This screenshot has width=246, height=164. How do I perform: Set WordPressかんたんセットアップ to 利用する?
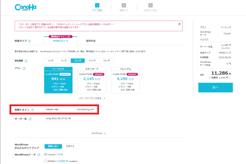click(x=70, y=146)
